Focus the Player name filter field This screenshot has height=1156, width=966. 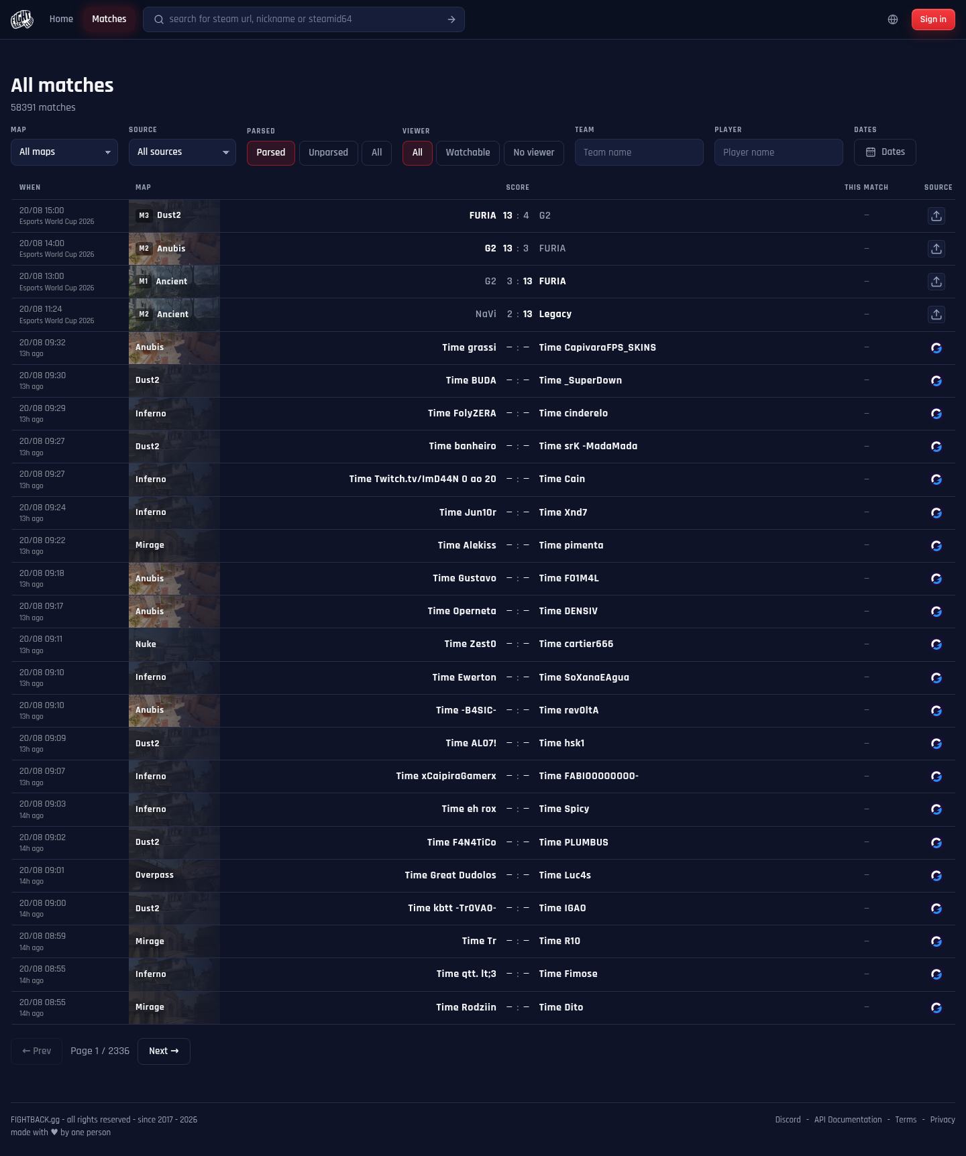tap(779, 152)
